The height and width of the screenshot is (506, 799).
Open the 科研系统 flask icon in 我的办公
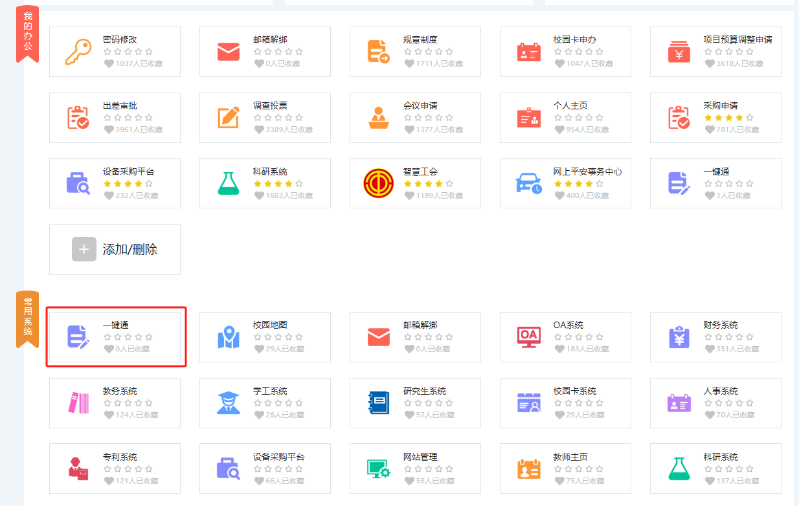coord(229,183)
